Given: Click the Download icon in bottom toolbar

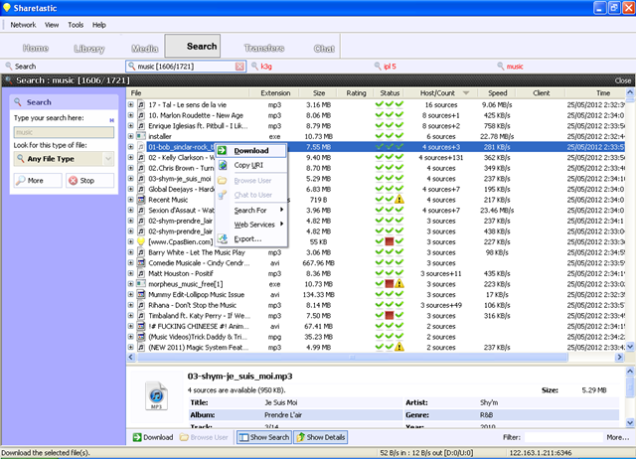Looking at the screenshot, I should pyautogui.click(x=136, y=437).
